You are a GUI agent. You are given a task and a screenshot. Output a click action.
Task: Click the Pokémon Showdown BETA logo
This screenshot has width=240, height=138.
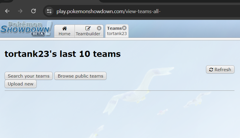click(x=26, y=29)
